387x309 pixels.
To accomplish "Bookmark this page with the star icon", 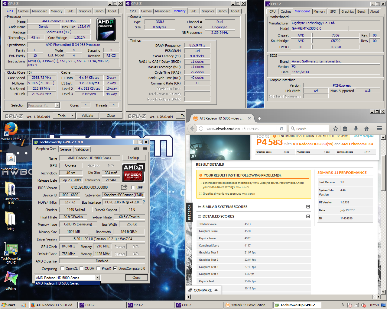I will pyautogui.click(x=335, y=129).
